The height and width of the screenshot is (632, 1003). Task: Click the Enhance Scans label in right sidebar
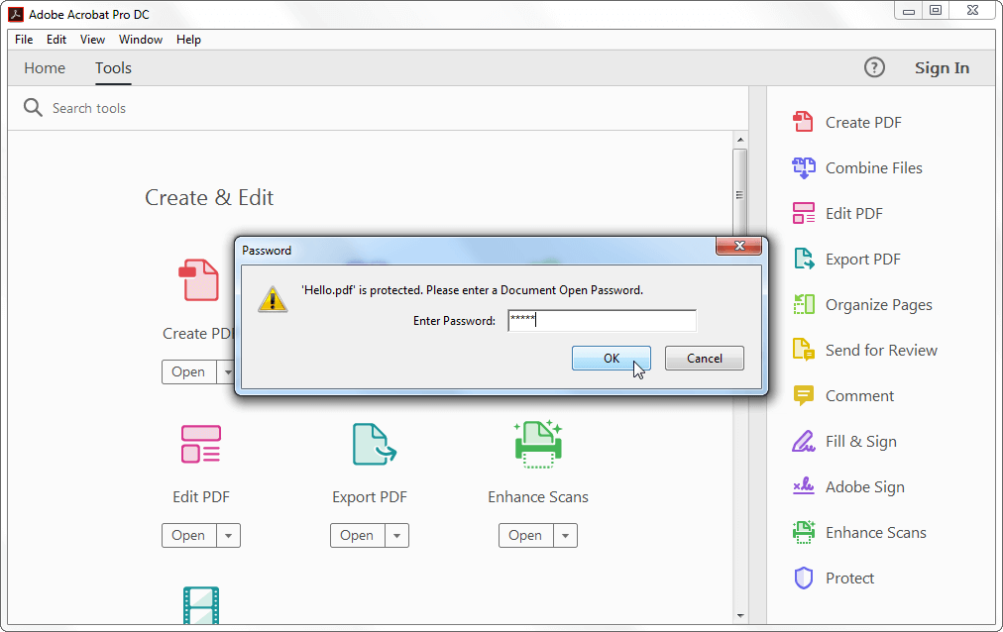click(876, 533)
